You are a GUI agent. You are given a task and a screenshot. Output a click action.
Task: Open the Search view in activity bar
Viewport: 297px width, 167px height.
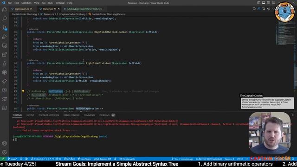(4, 19)
